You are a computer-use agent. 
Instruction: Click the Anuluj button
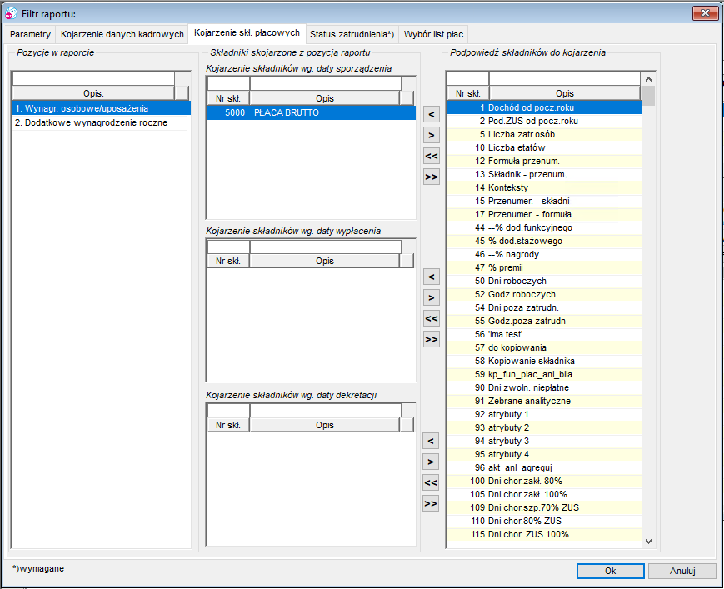682,571
